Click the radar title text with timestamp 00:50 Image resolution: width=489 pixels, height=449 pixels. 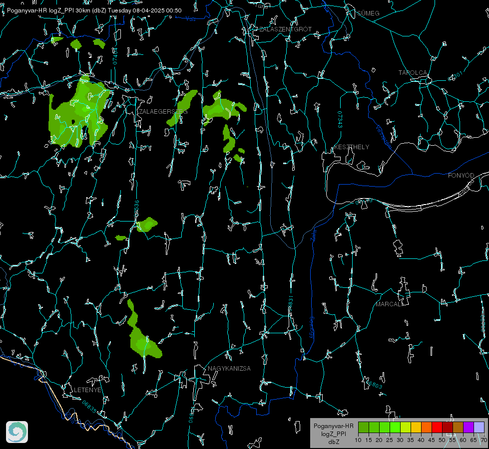click(x=94, y=10)
